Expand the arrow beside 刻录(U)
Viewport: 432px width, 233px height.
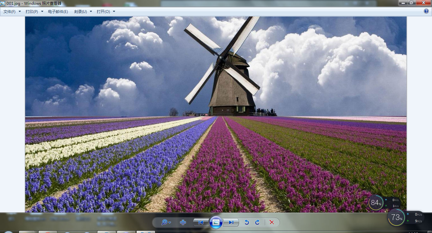[x=91, y=12]
